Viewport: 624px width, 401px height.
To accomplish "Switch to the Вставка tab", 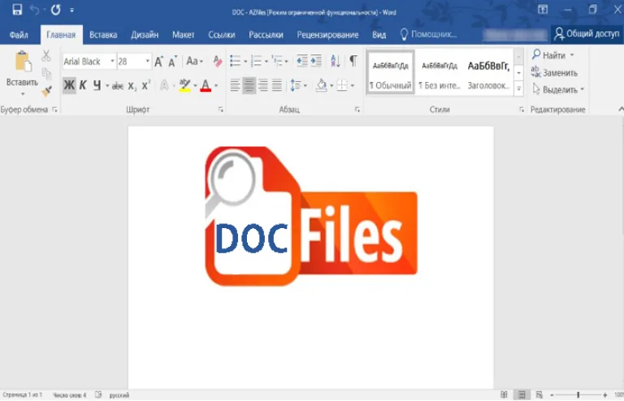I will pyautogui.click(x=103, y=35).
